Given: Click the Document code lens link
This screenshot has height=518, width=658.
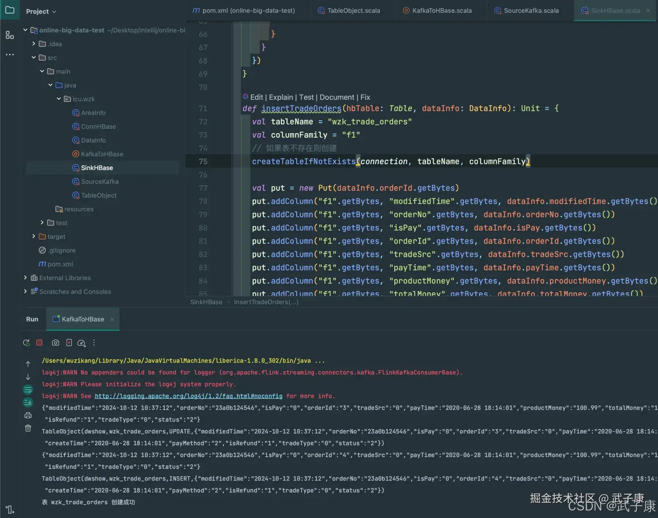Looking at the screenshot, I should [x=337, y=97].
